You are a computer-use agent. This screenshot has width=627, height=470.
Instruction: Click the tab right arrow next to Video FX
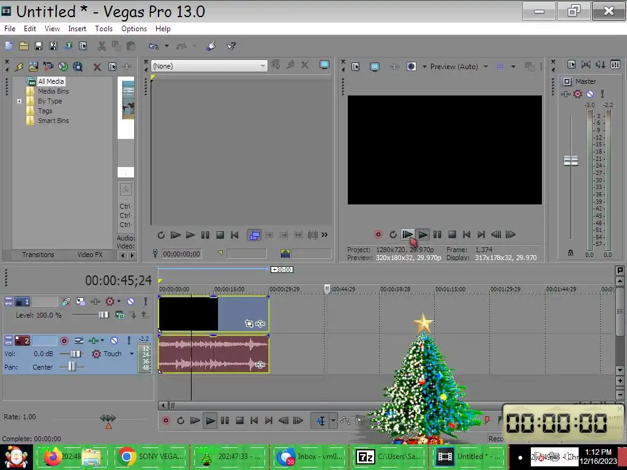(132, 255)
